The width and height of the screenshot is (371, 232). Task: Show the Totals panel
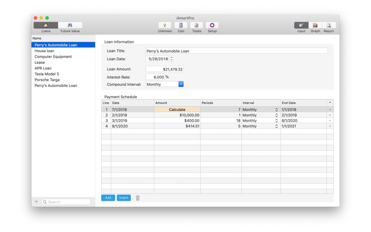[196, 25]
